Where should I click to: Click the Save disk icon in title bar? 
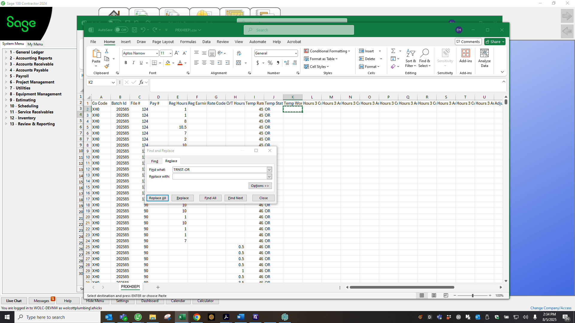(x=134, y=30)
